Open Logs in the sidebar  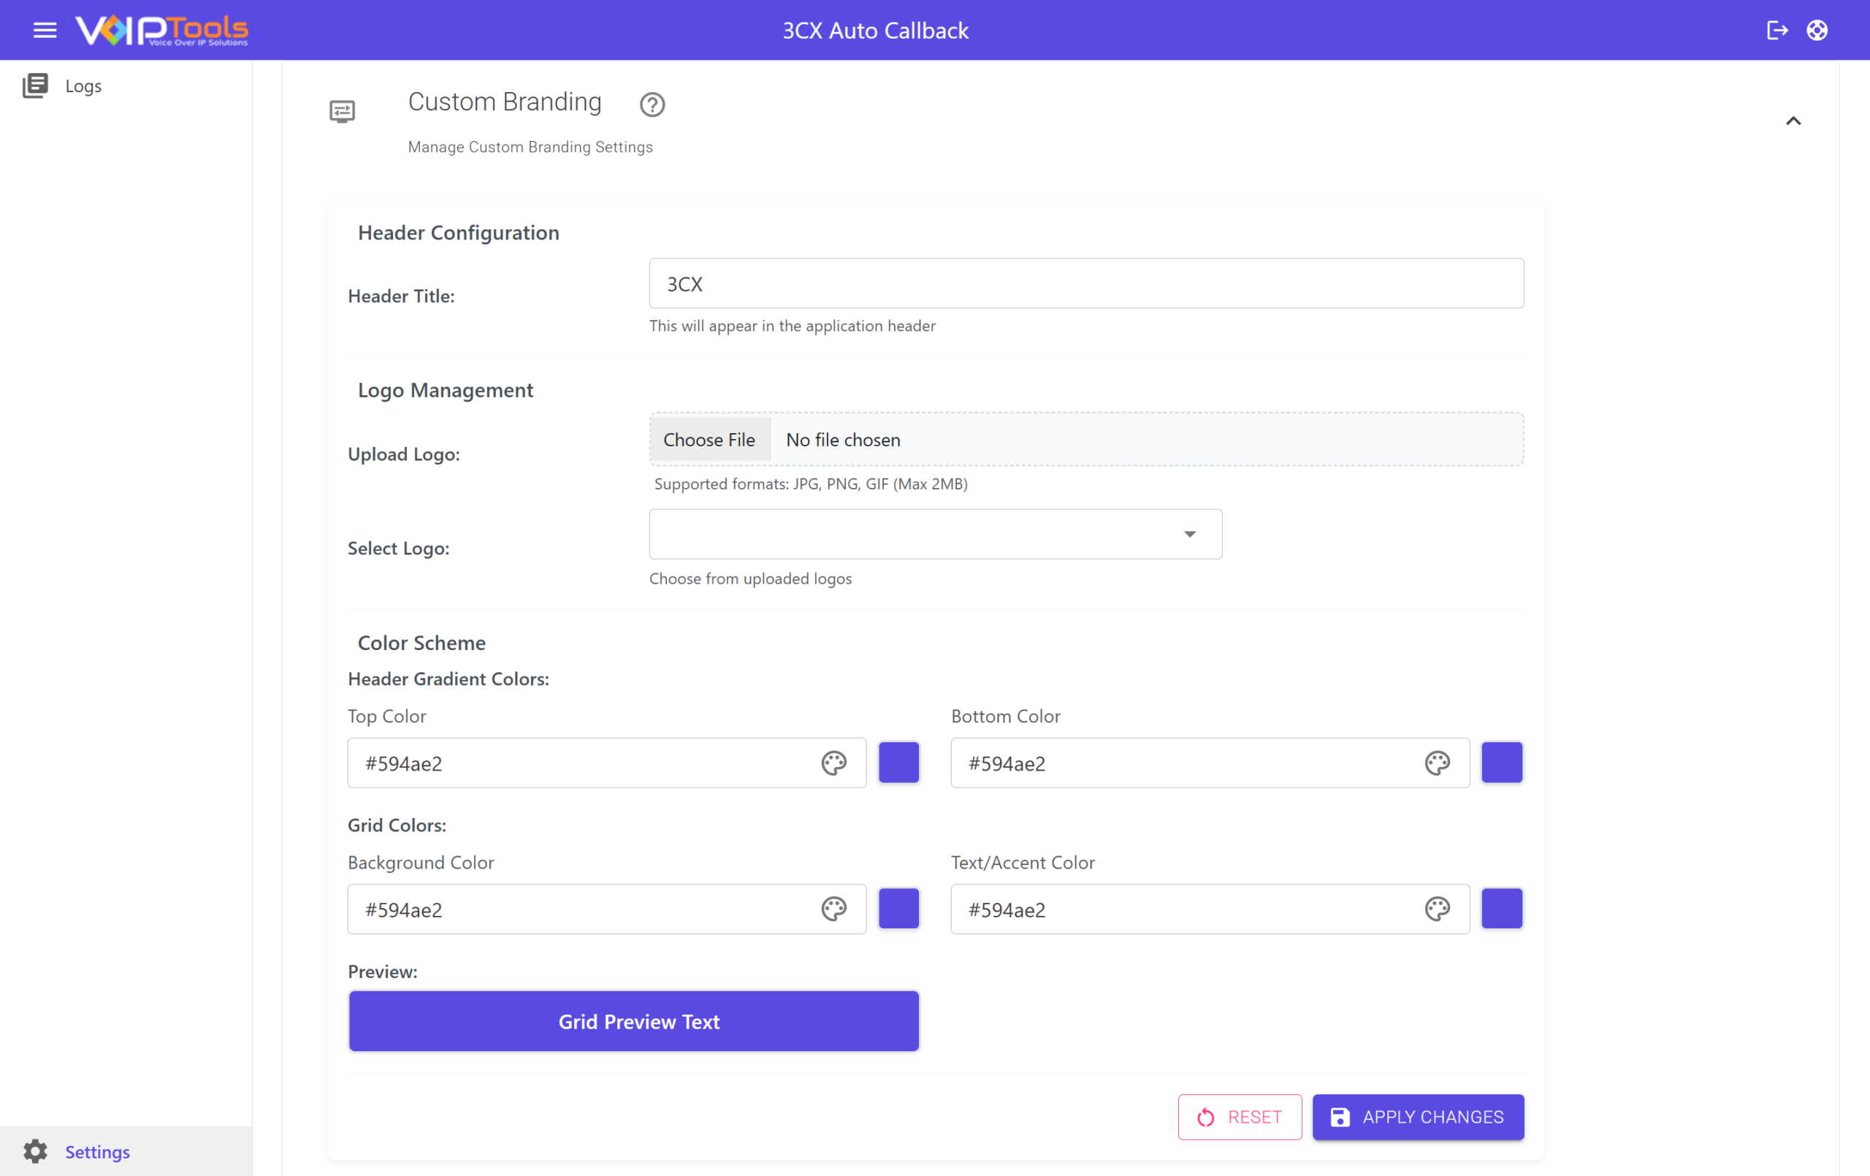pyautogui.click(x=126, y=85)
